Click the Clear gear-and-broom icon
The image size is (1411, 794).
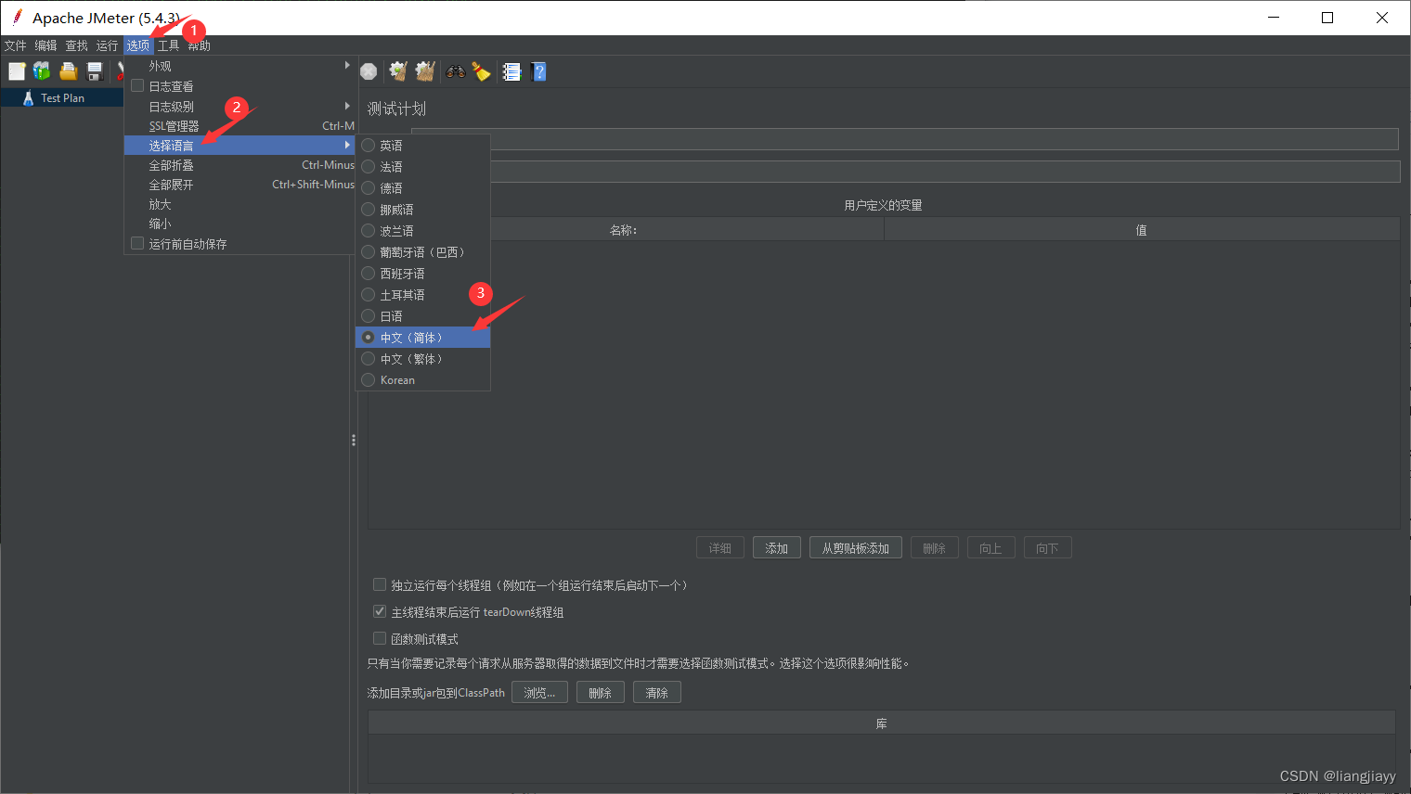pos(398,71)
